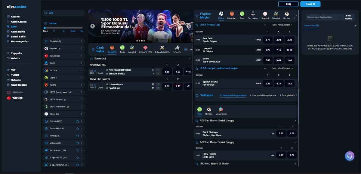Favorite the Voleybol (4) category star
The image size is (361, 174).
click(x=78, y=143)
